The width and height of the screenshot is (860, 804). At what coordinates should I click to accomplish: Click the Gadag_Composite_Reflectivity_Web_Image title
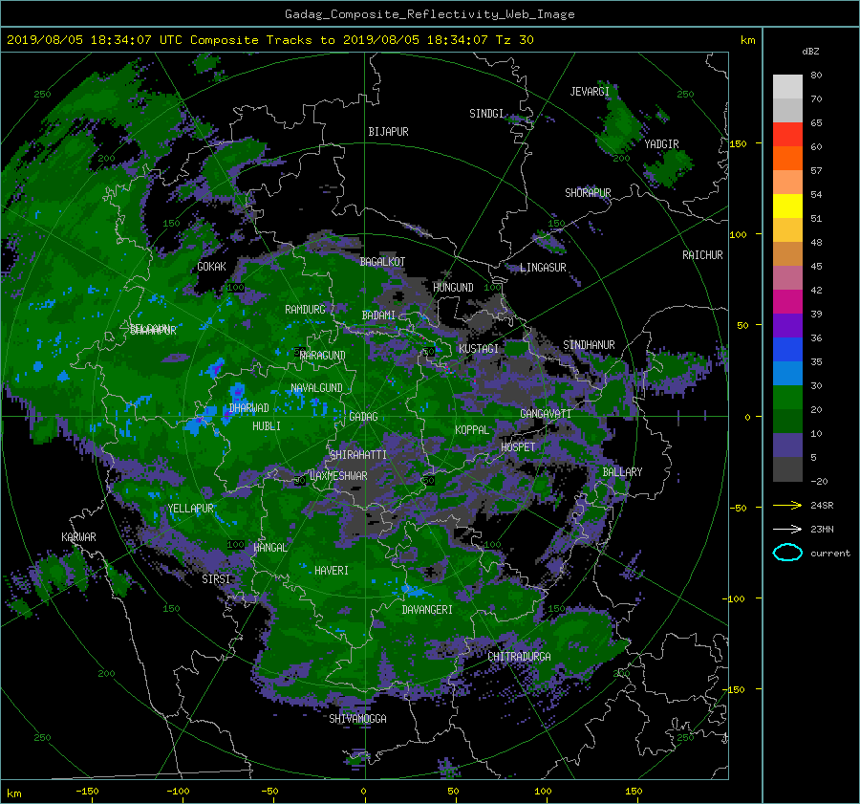click(429, 13)
